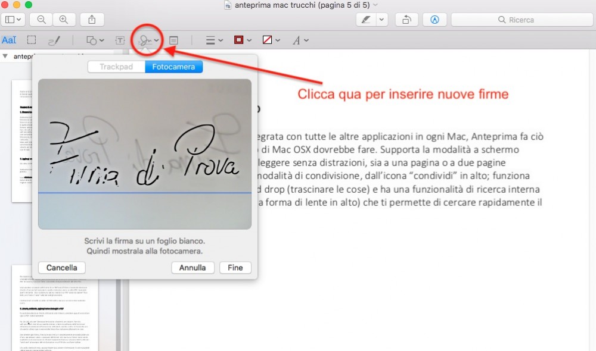Select the Sketch drawing tool
The image size is (596, 351).
click(53, 40)
